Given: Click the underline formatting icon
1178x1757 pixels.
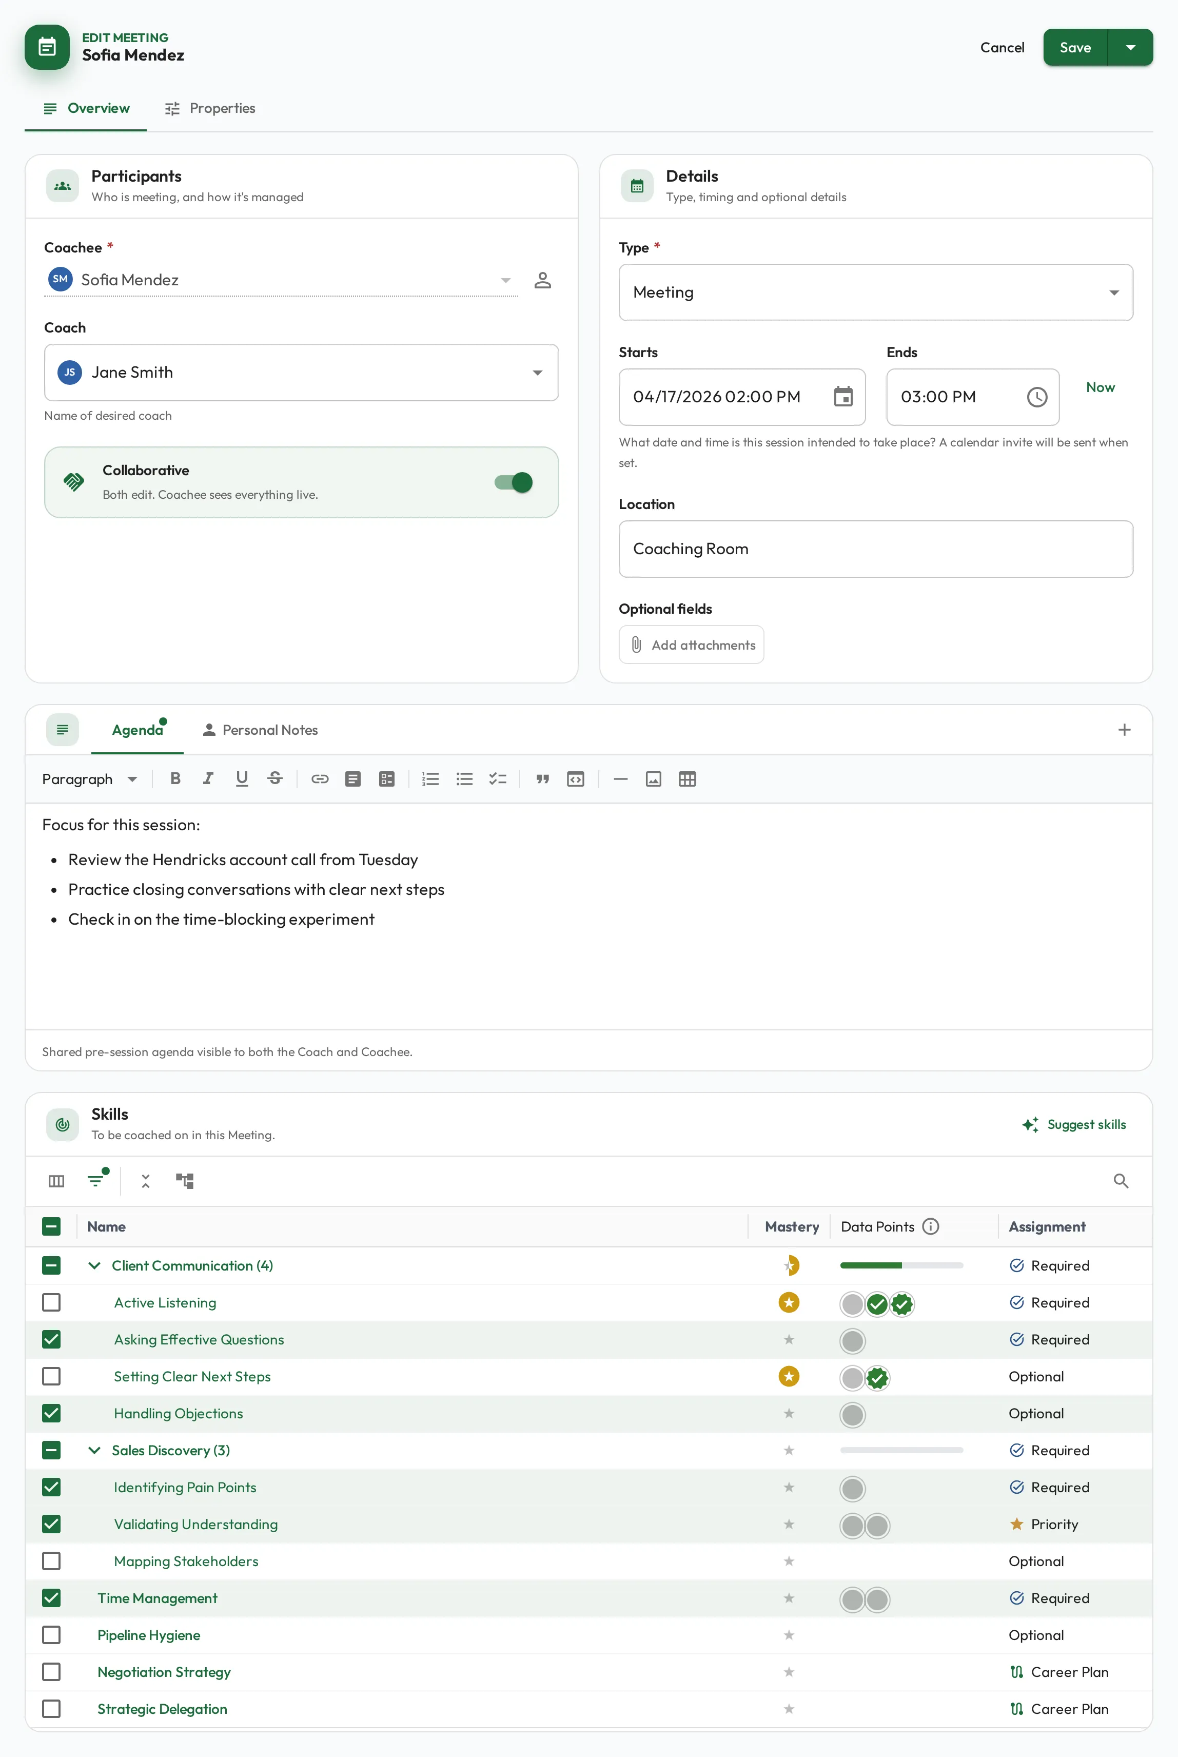Looking at the screenshot, I should coord(241,779).
